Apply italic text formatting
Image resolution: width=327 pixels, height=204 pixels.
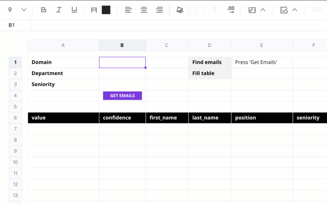[59, 10]
